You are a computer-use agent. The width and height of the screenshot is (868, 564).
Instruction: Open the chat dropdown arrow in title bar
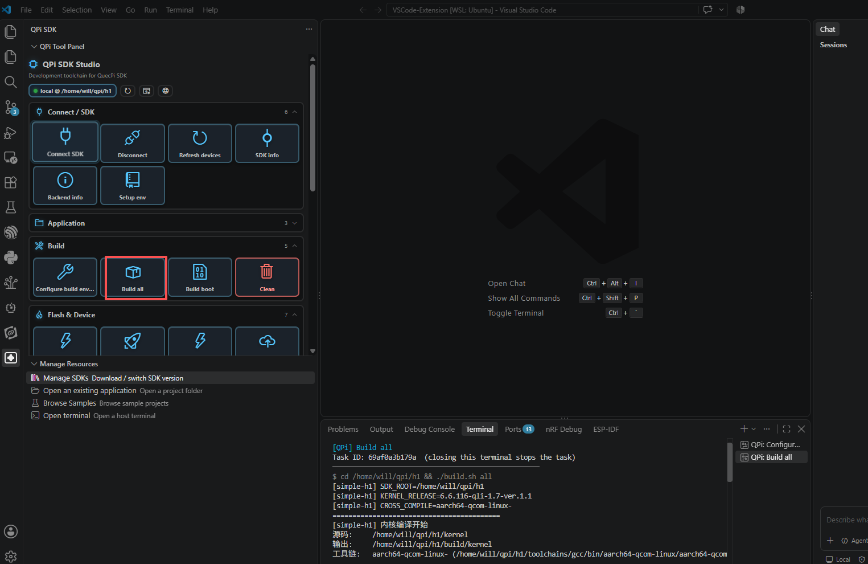pos(721,10)
